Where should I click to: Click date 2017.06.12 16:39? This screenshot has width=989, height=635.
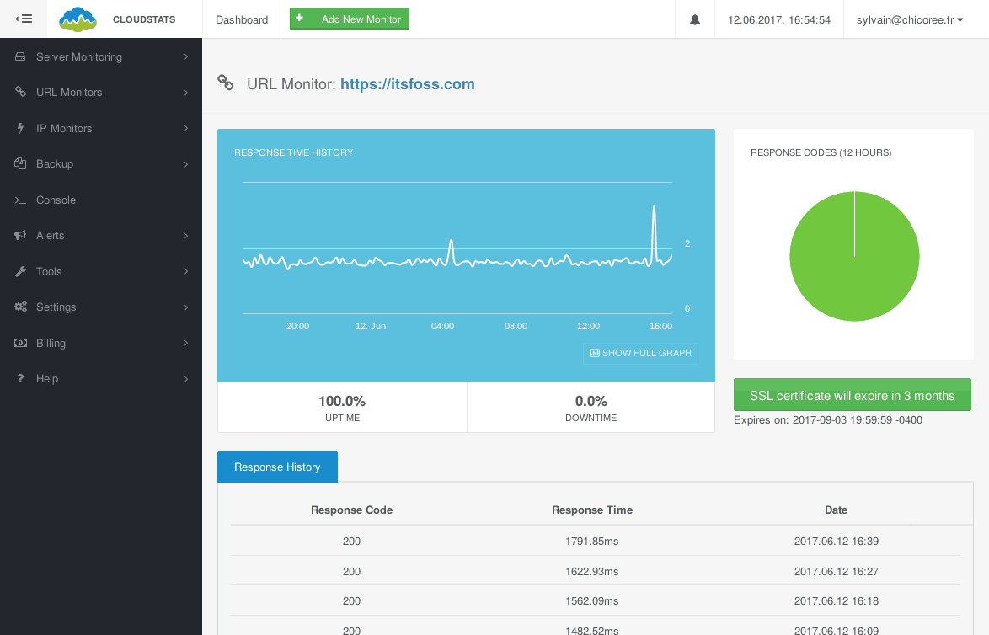click(x=837, y=541)
